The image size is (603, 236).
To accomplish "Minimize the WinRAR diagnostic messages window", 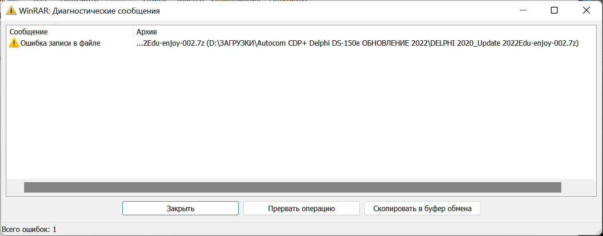I will (522, 10).
